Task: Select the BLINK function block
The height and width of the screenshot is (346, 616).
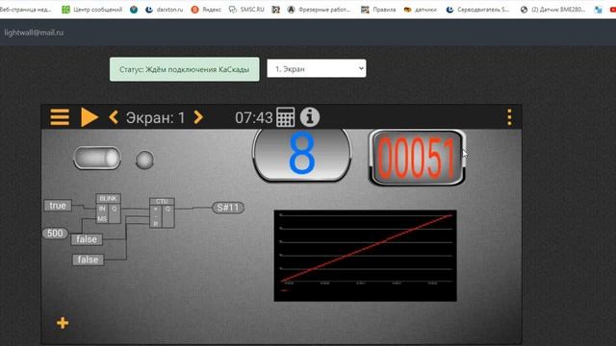Action: (109, 209)
